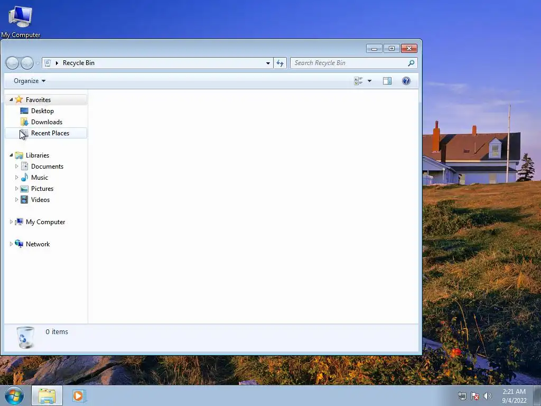Viewport: 541px width, 406px height.
Task: Click the Favorites star icon
Action: 19,99
